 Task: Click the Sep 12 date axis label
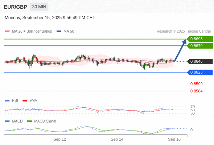(59, 139)
